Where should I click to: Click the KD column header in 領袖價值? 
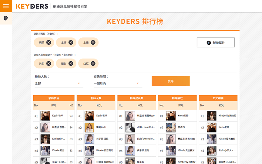point(71,105)
